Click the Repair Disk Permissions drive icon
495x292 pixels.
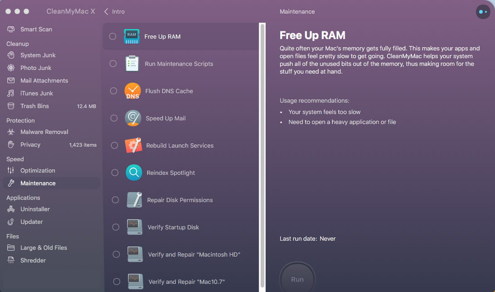coord(134,200)
